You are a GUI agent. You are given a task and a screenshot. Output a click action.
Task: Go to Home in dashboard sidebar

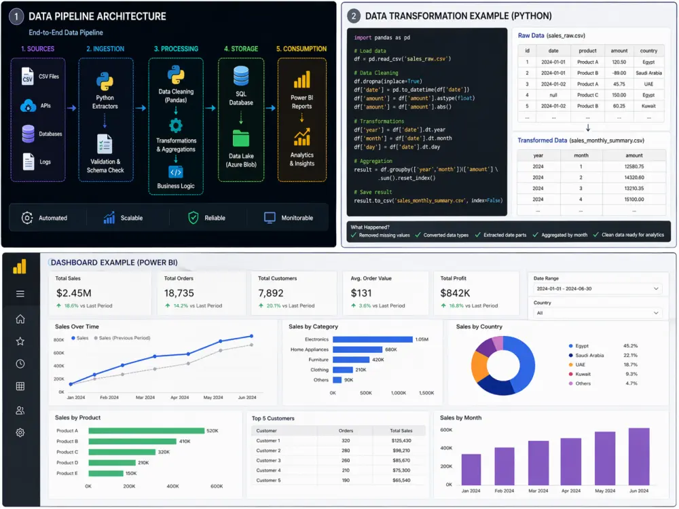20,319
